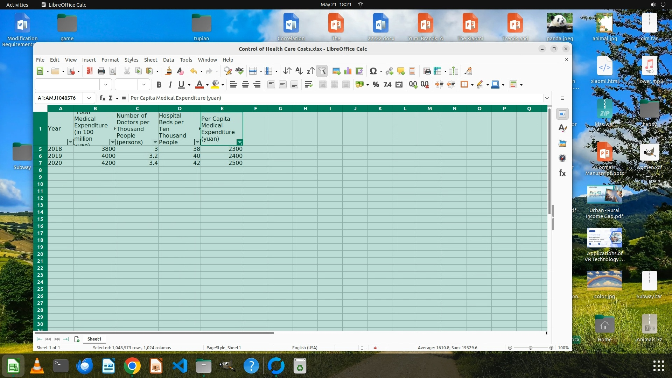
Task: Click Format as Percent icon
Action: pyautogui.click(x=376, y=84)
